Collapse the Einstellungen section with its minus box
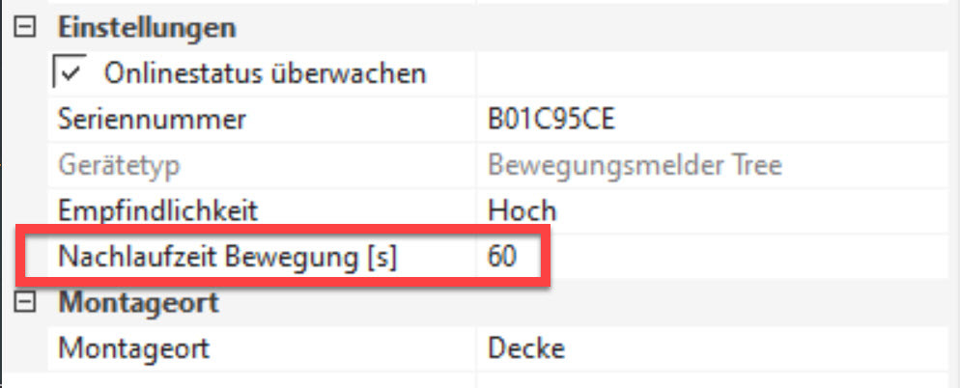Image resolution: width=960 pixels, height=388 pixels. 26,28
